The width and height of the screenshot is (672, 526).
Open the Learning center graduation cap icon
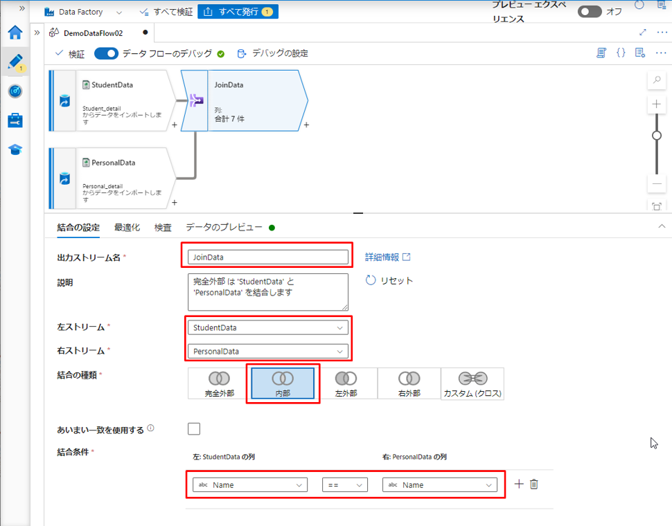(15, 149)
